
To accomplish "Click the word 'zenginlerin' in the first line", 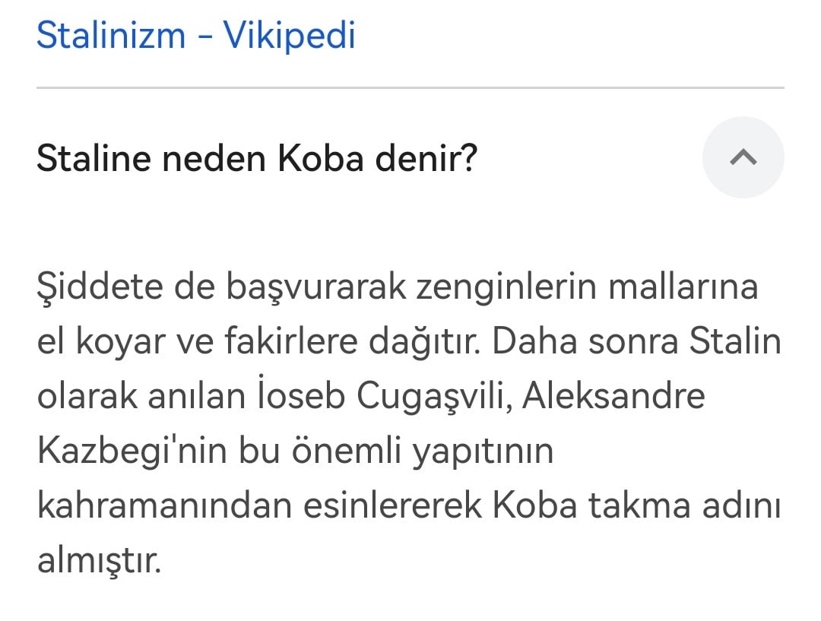I will [506, 287].
